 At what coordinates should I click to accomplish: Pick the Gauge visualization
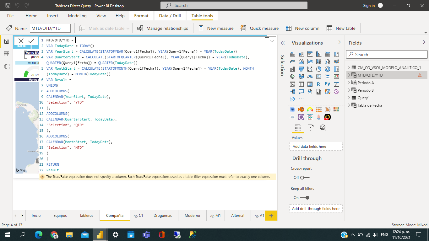tap(310, 77)
